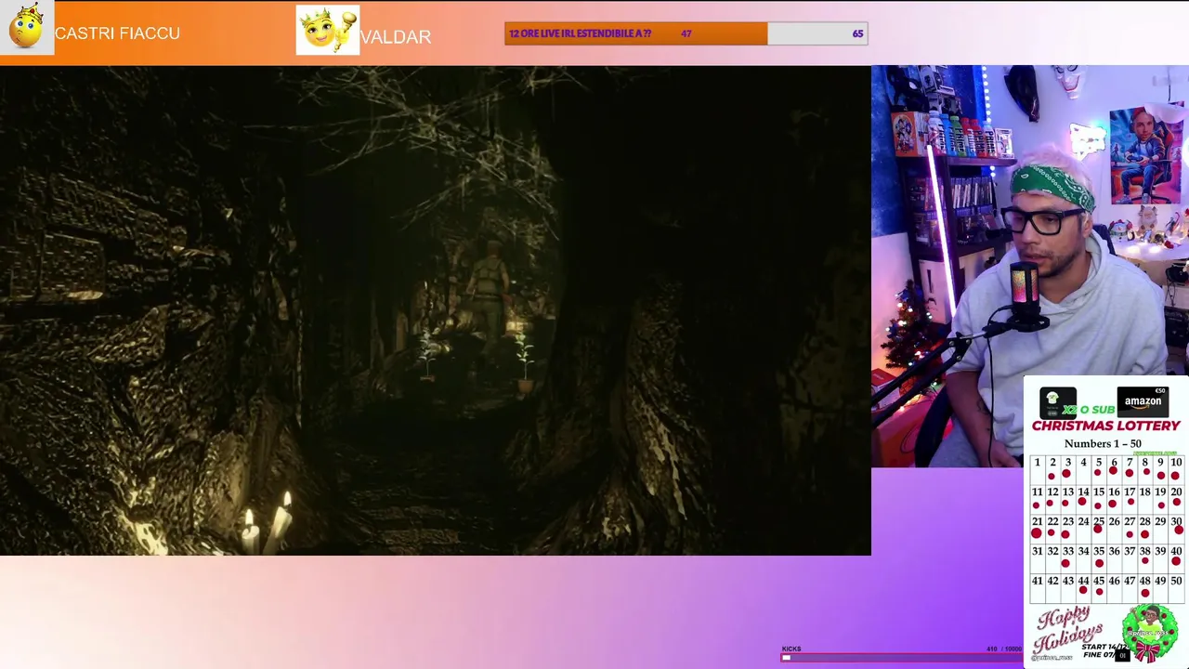Screen dimensions: 1189x669
Task: Click the CHRISTMAS LOTTERY title
Action: point(1105,426)
